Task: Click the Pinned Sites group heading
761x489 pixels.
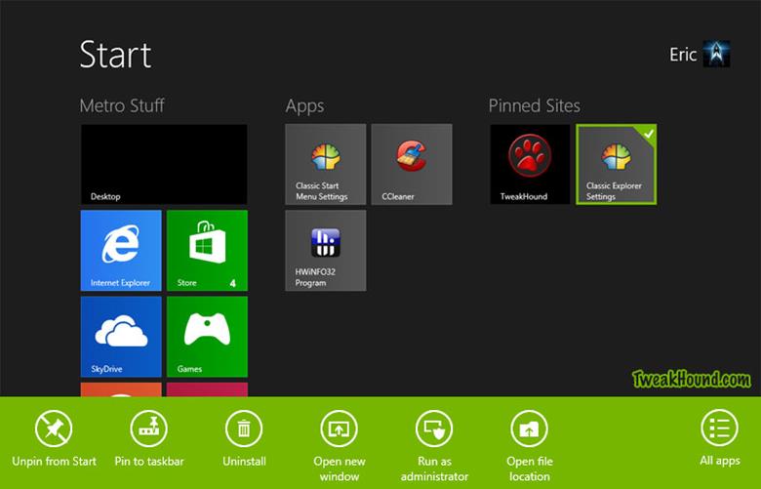Action: coord(535,105)
